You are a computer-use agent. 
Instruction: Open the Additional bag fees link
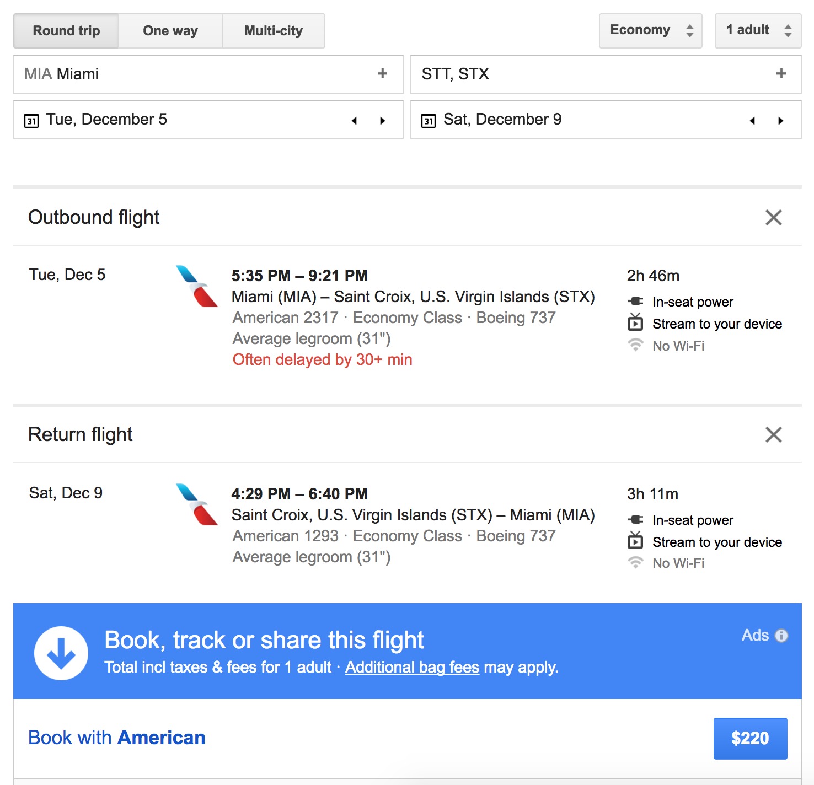click(412, 668)
